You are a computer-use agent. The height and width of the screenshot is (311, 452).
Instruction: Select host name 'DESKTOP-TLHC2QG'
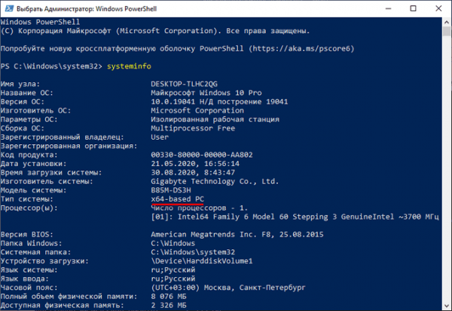184,84
